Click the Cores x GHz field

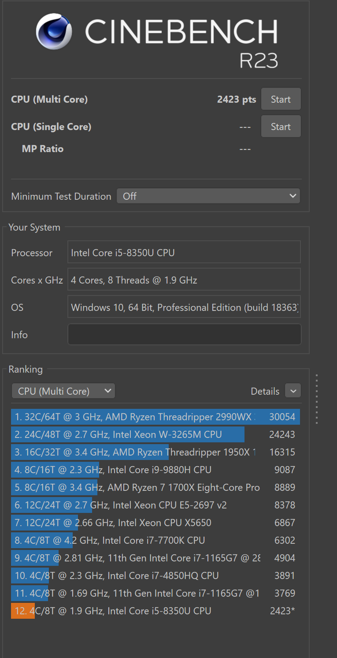pos(184,280)
